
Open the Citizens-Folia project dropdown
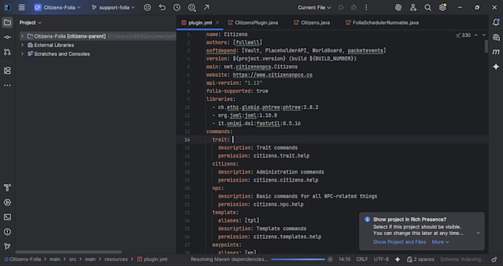(58, 7)
